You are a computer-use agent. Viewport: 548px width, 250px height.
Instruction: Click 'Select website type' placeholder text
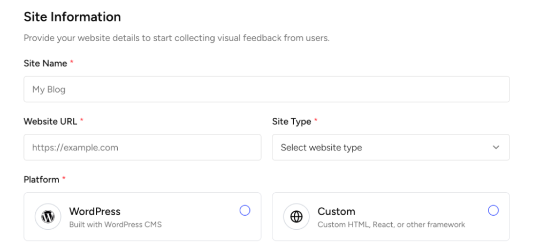click(x=321, y=147)
